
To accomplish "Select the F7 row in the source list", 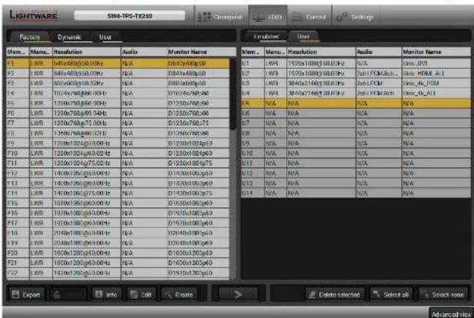I will tap(118, 123).
